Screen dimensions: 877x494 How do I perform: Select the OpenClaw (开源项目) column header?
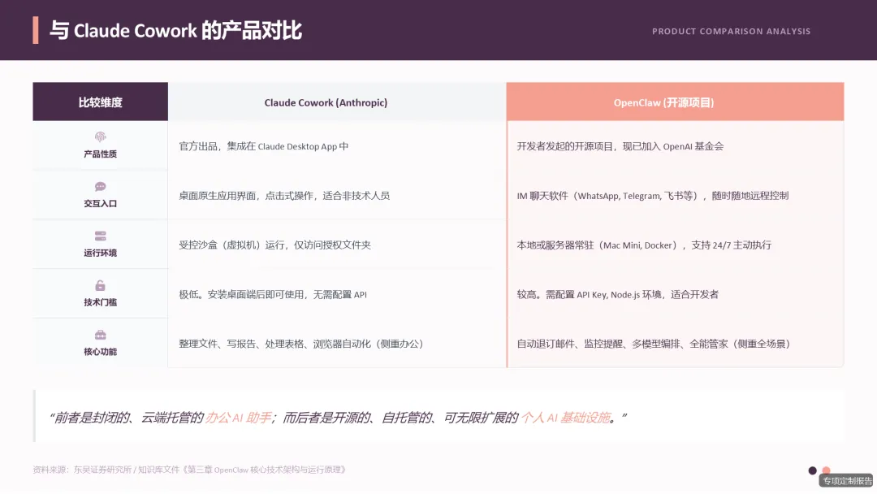tap(675, 102)
